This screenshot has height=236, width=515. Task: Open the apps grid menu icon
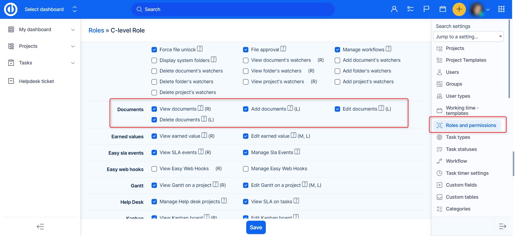click(x=501, y=9)
